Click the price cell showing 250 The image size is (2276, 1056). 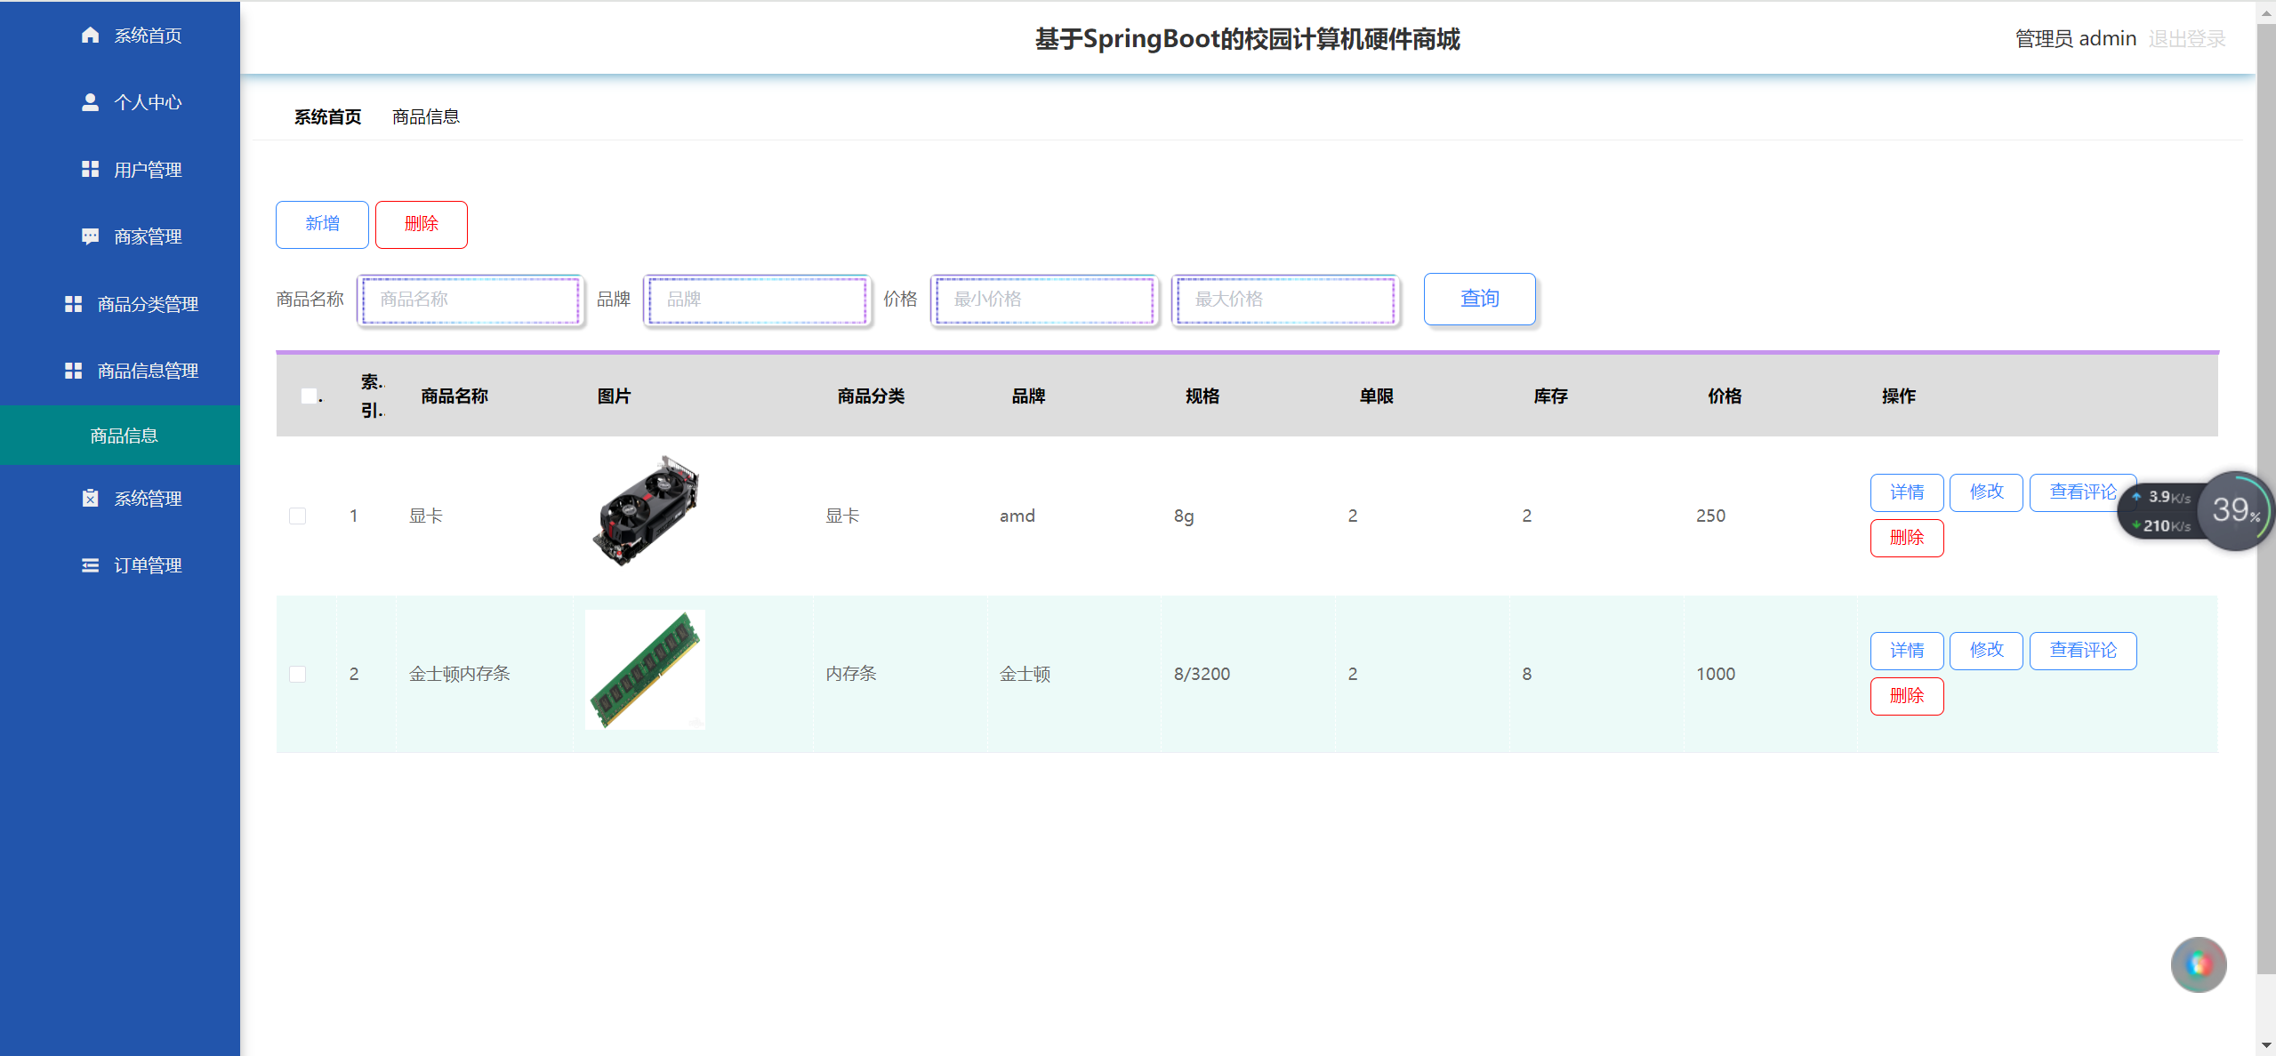1710,516
